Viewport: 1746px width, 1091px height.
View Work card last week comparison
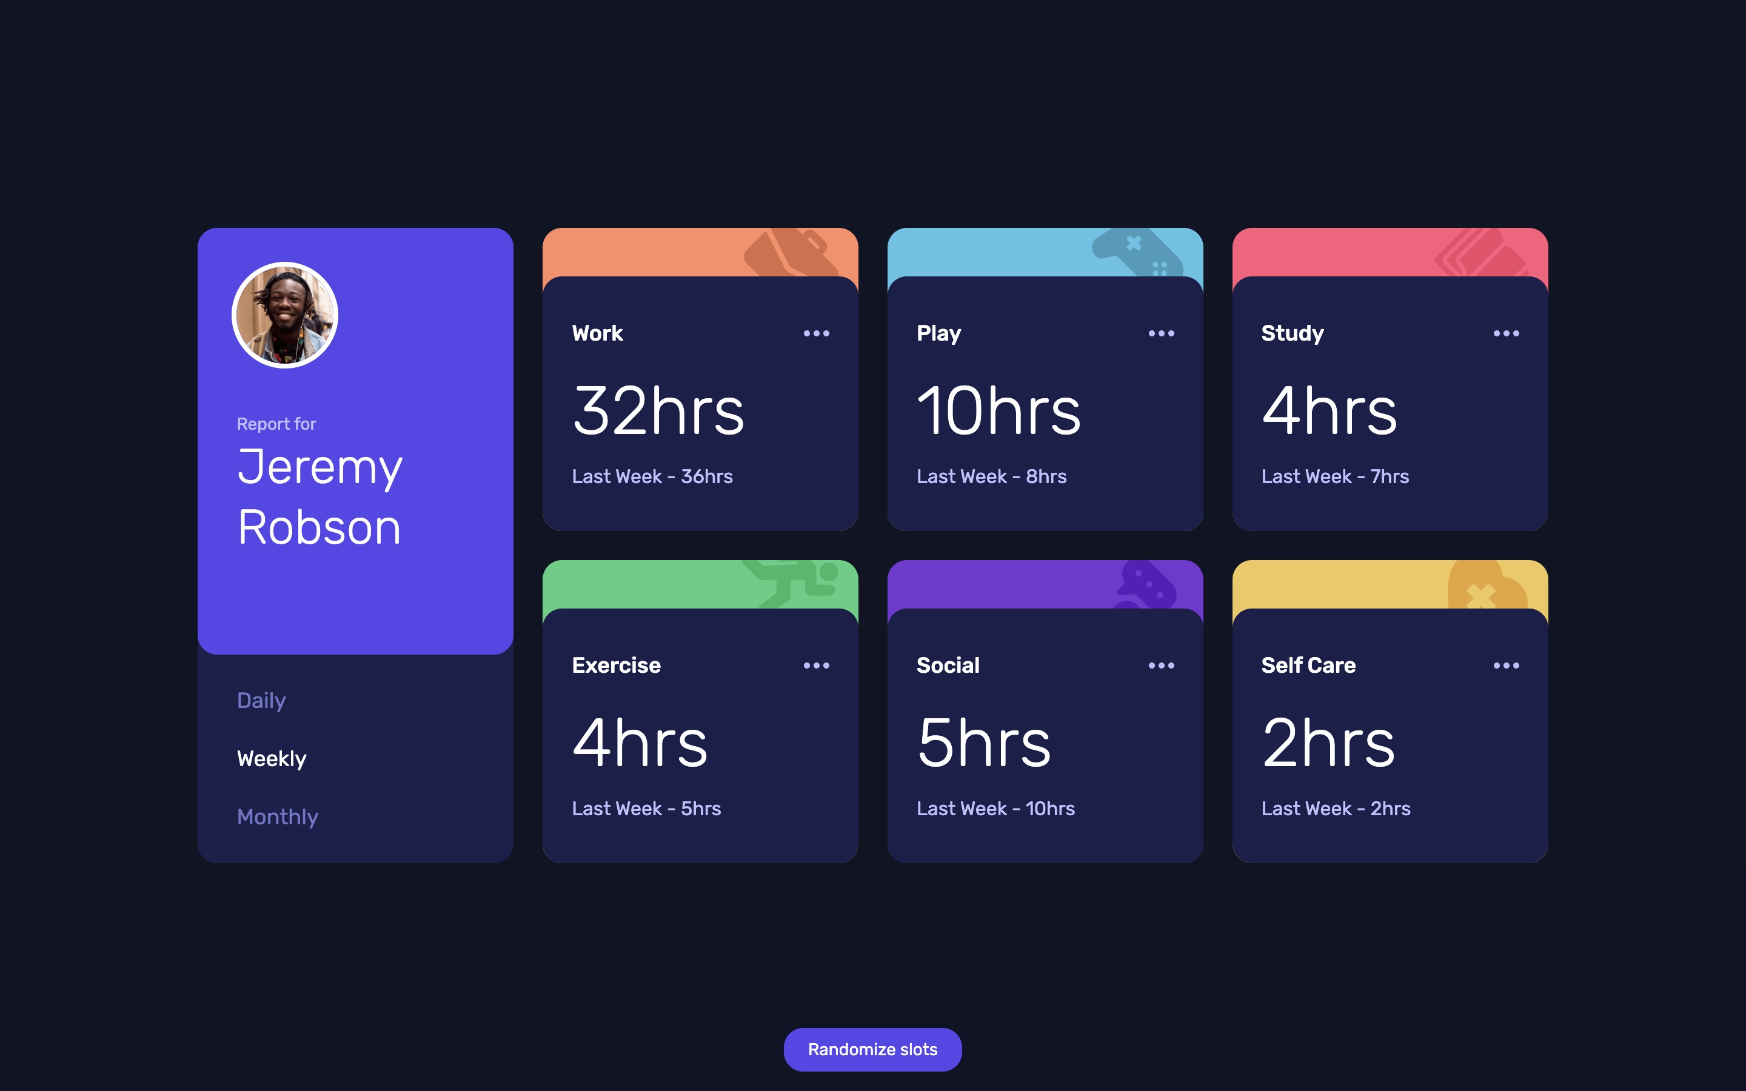pyautogui.click(x=652, y=475)
